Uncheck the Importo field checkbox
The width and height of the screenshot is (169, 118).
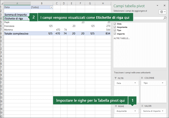click(115, 34)
